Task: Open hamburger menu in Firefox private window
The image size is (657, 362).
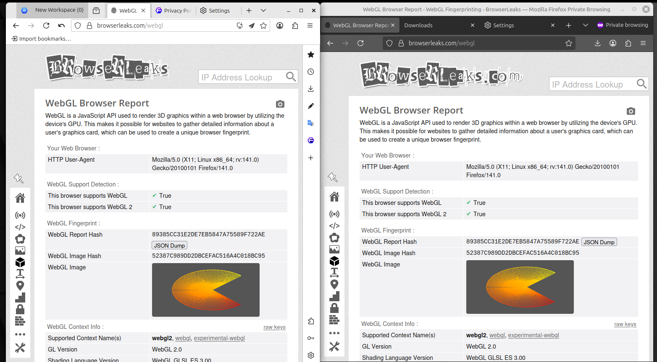Action: 643,43
